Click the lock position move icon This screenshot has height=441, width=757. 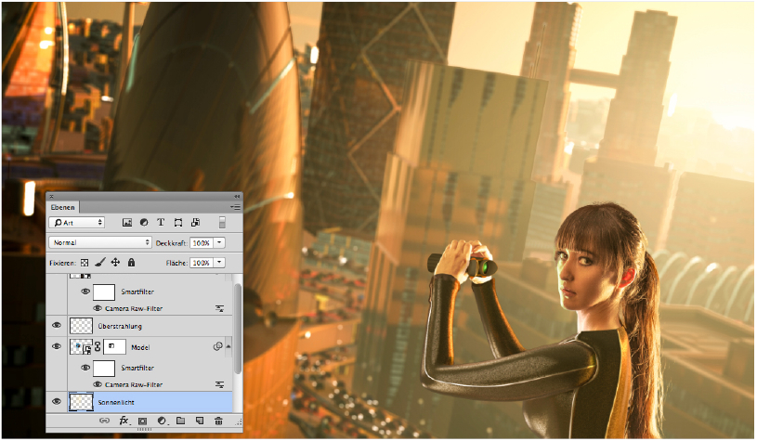point(116,264)
